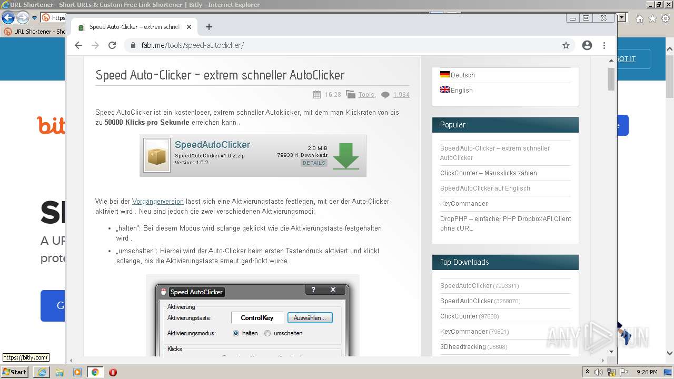Open Internet Explorer favorites star
The image size is (674, 379).
[x=652, y=18]
